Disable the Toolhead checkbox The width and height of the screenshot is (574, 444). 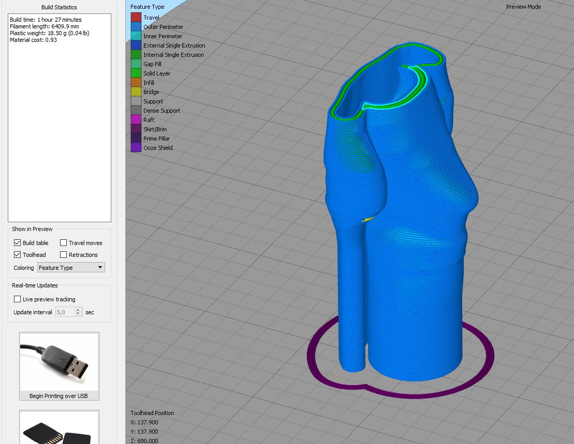(18, 255)
